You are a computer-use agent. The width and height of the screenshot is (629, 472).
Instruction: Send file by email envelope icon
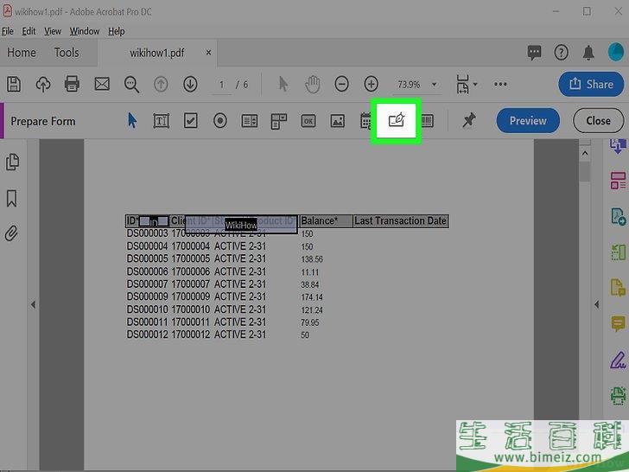click(x=102, y=85)
